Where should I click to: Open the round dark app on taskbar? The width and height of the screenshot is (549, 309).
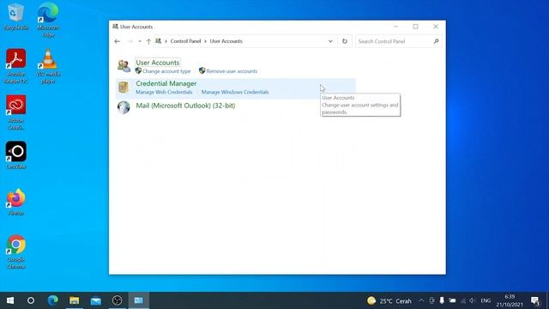117,300
